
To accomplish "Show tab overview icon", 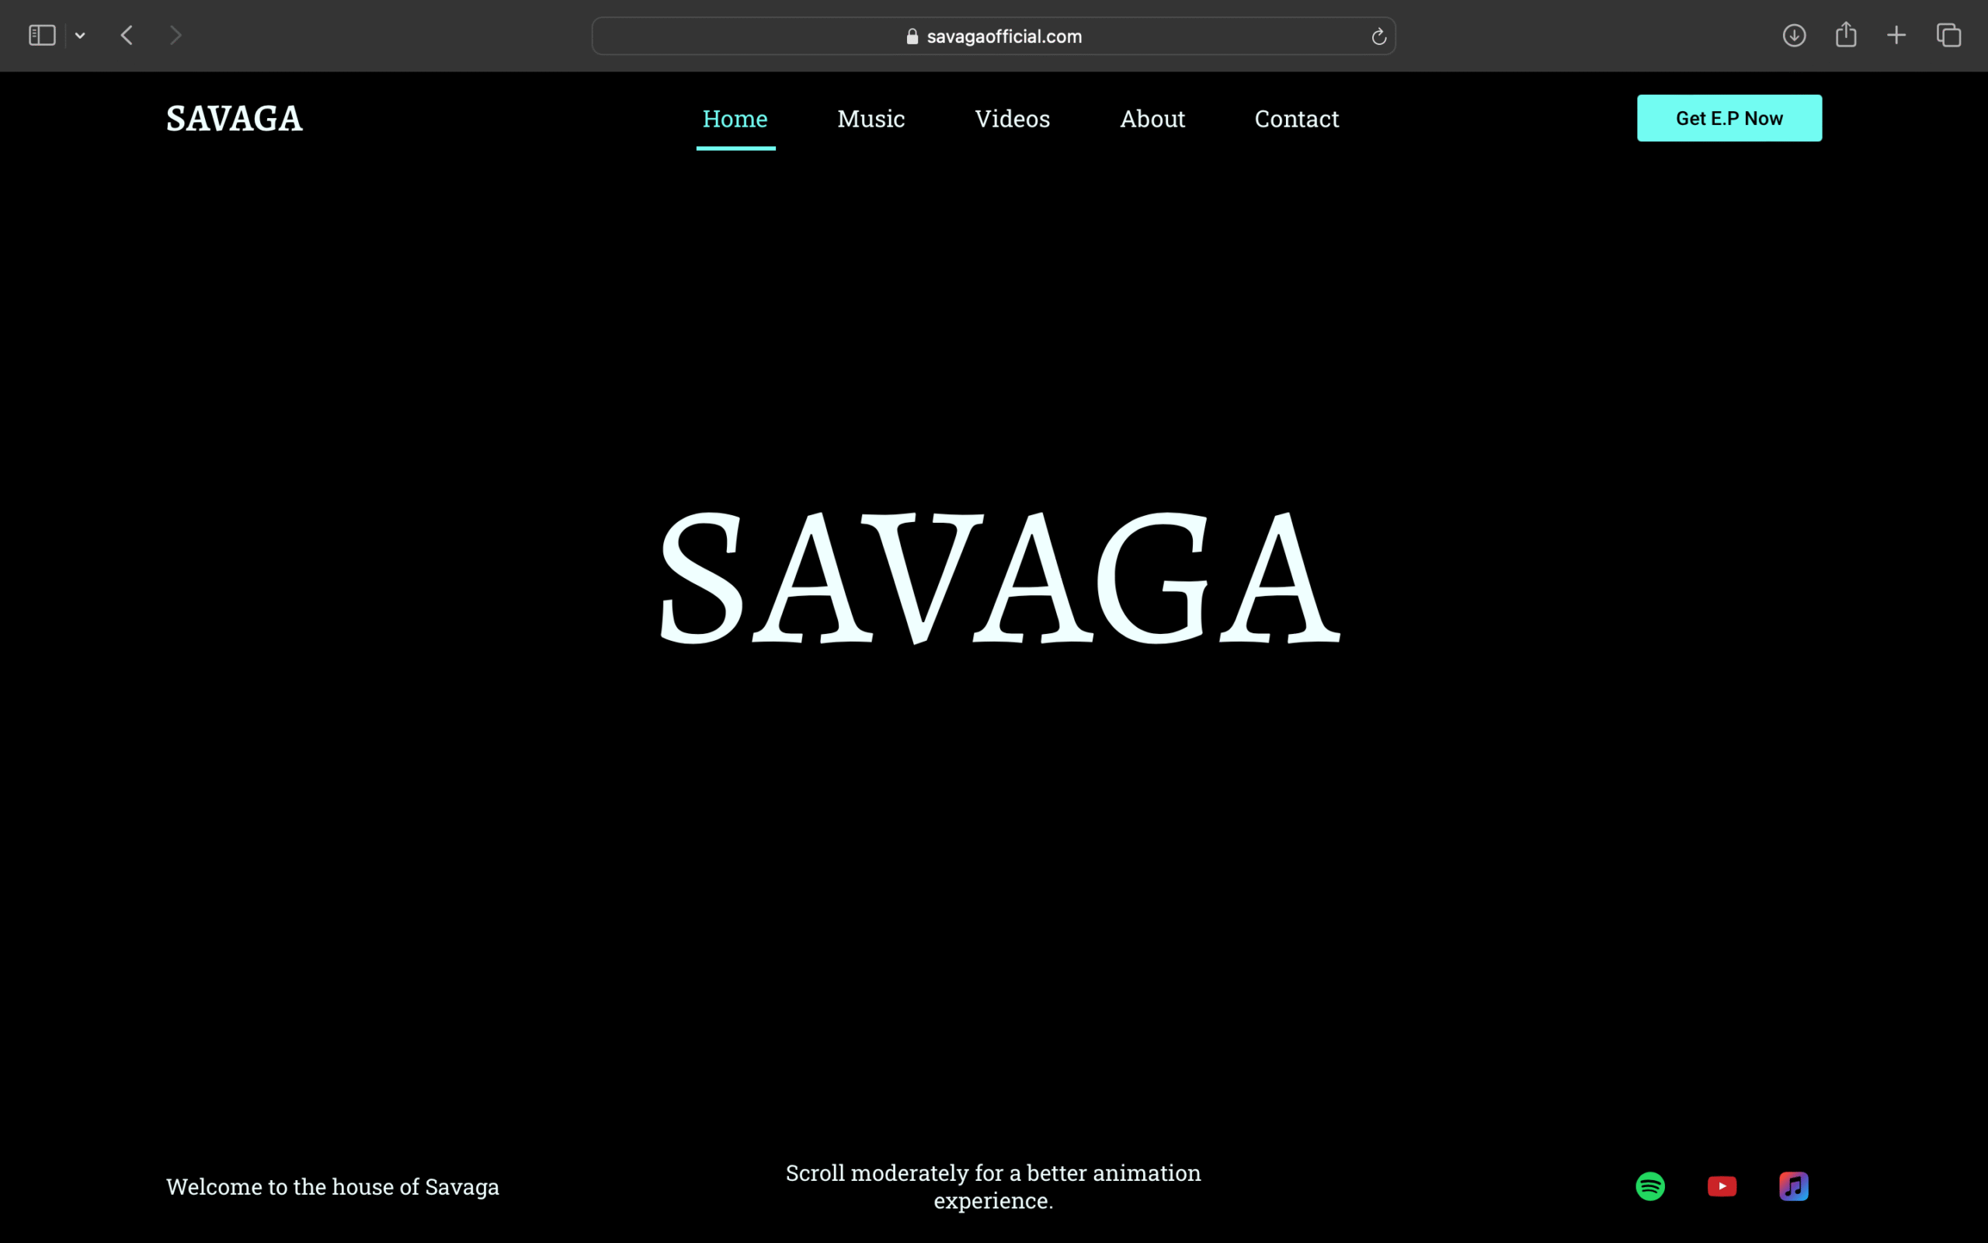I will coord(1949,36).
